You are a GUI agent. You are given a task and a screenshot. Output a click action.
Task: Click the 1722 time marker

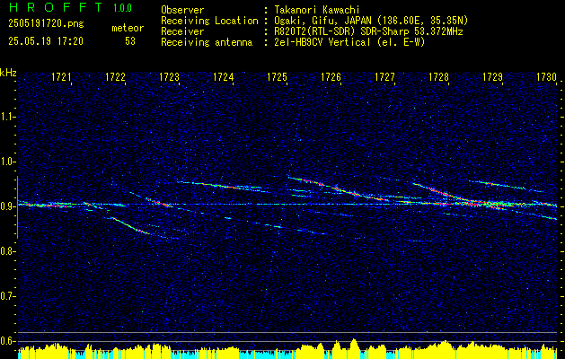click(115, 77)
